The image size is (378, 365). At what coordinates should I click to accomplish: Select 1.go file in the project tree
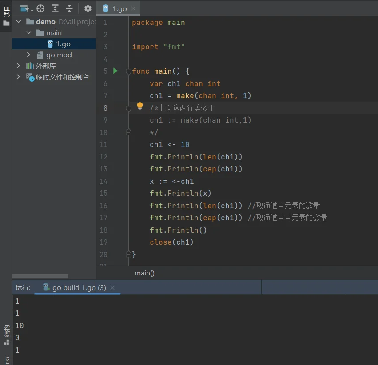[x=63, y=44]
